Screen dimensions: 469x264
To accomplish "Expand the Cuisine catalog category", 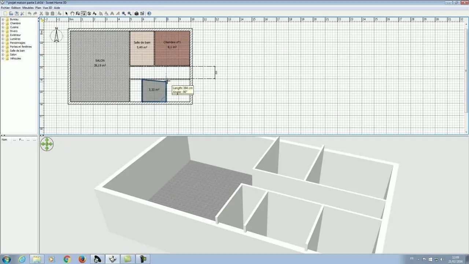I will (x=3, y=27).
